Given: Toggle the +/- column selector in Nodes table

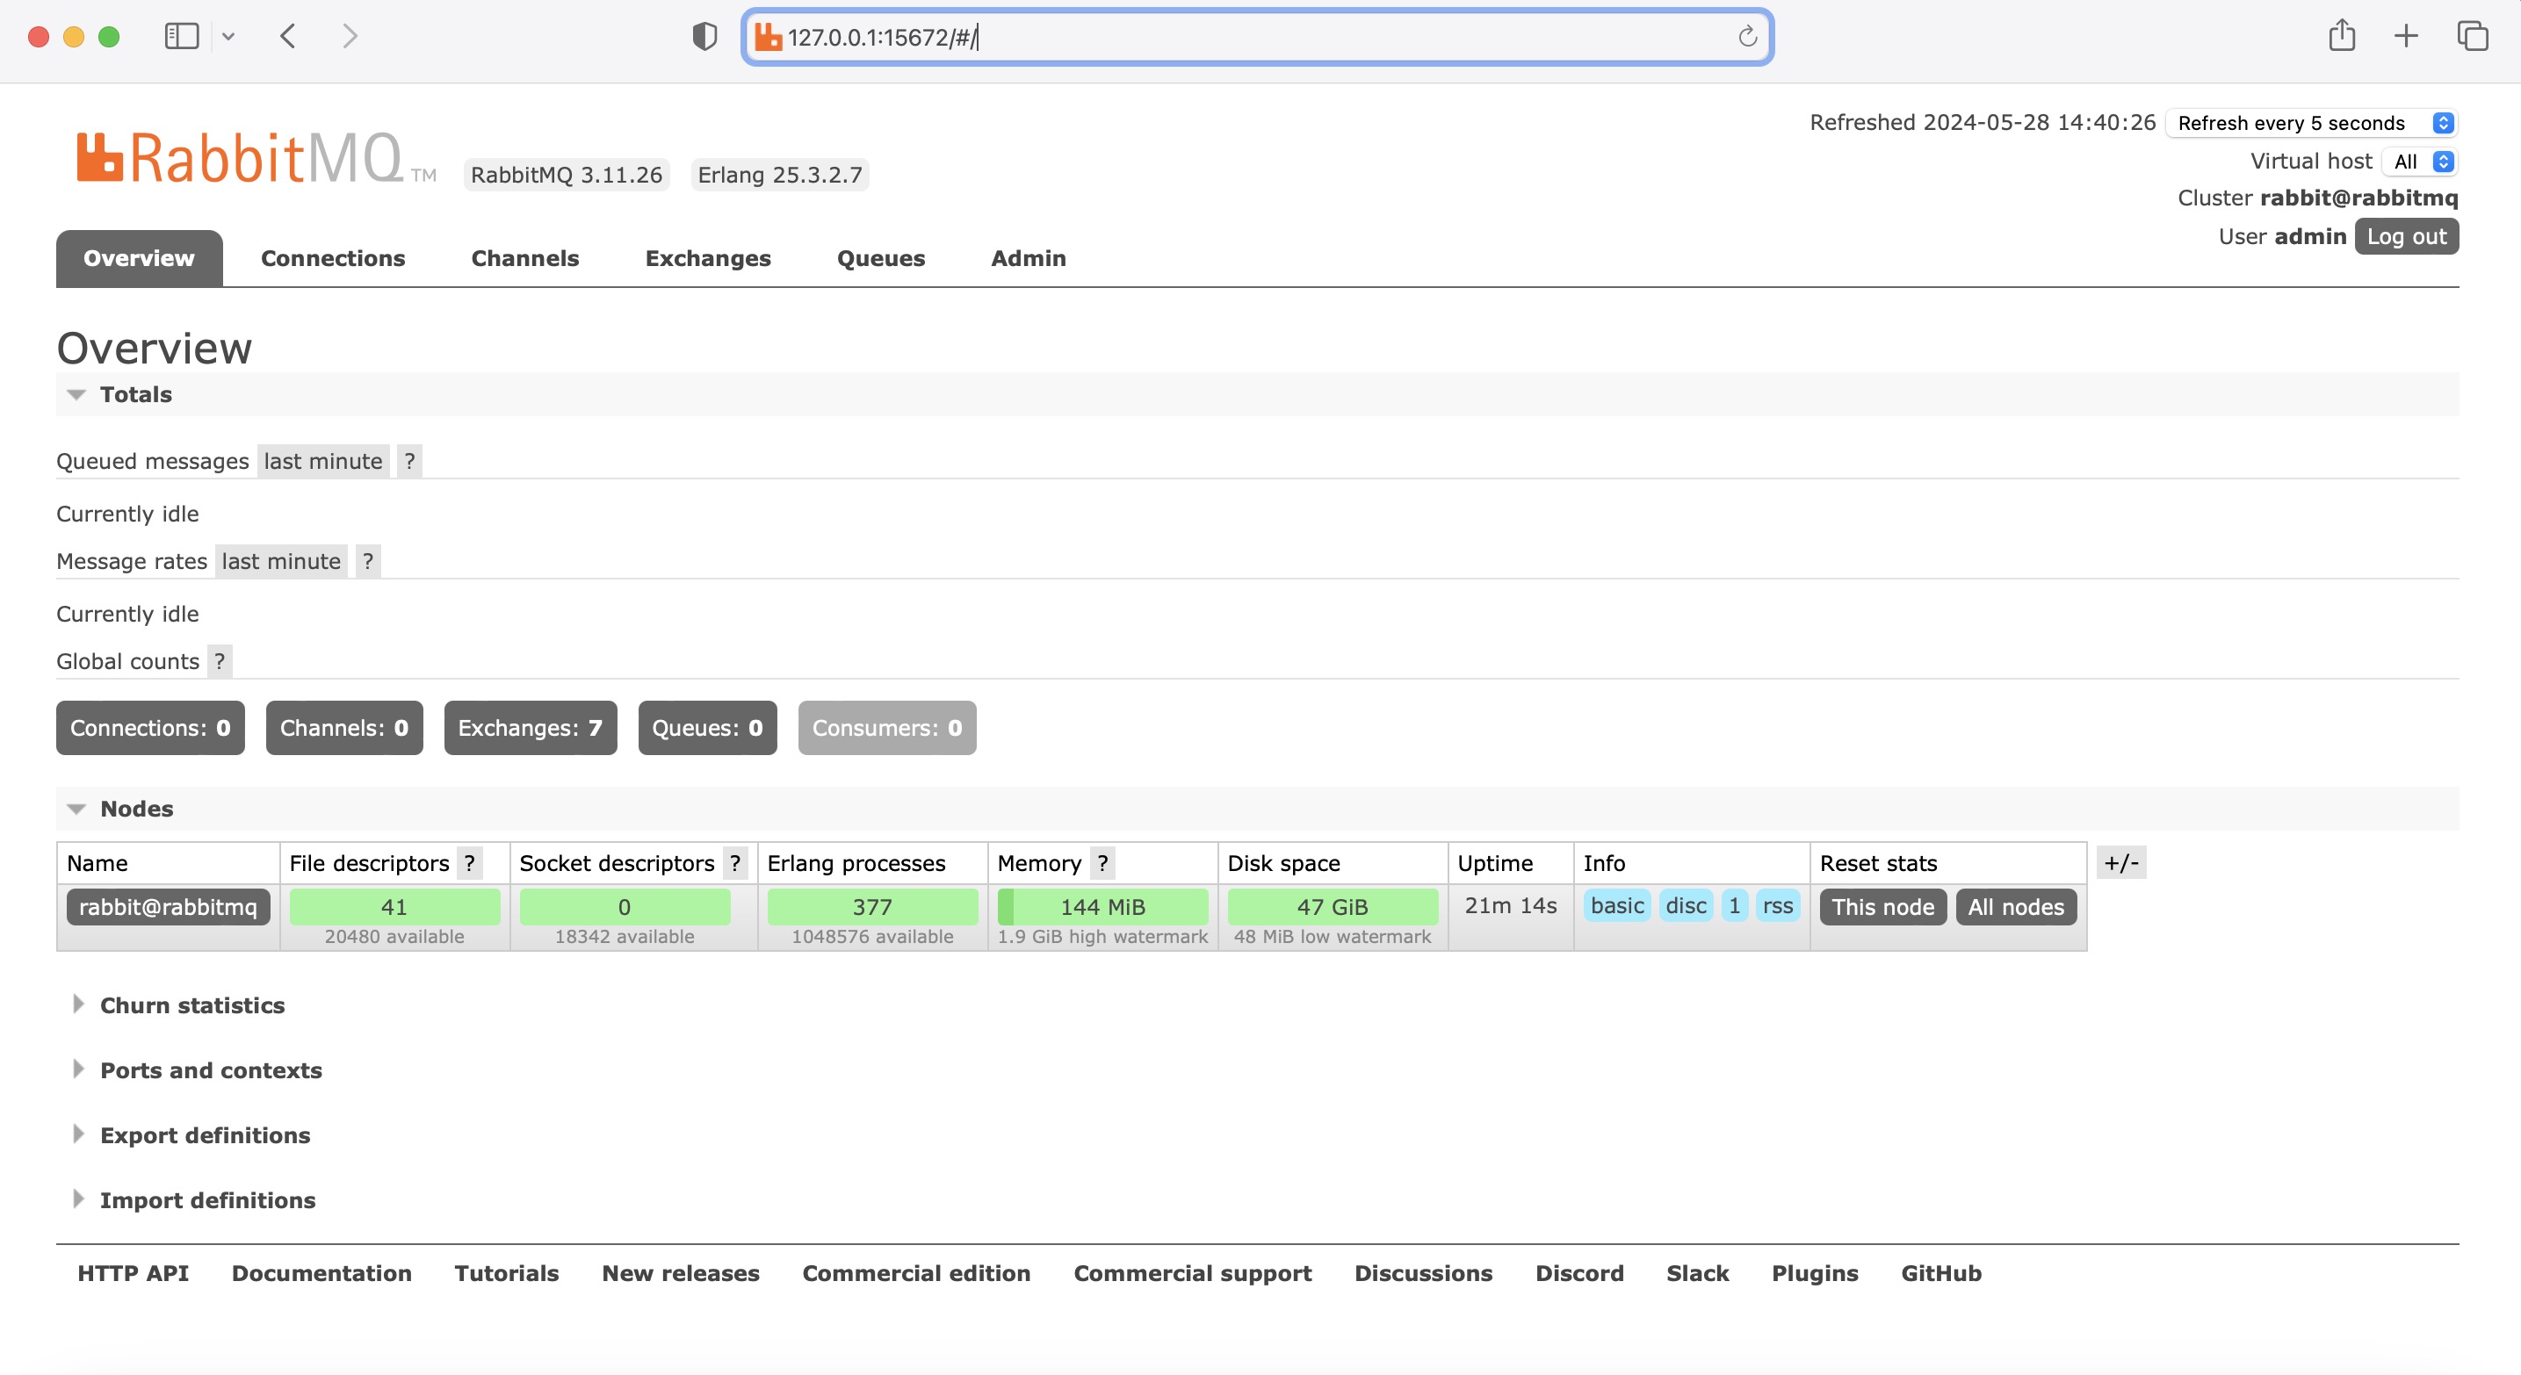Looking at the screenshot, I should 2120,862.
